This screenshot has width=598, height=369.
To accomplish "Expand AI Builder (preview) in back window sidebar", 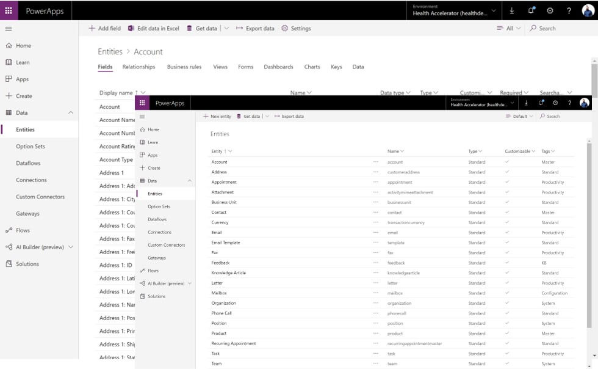I will click(x=71, y=247).
